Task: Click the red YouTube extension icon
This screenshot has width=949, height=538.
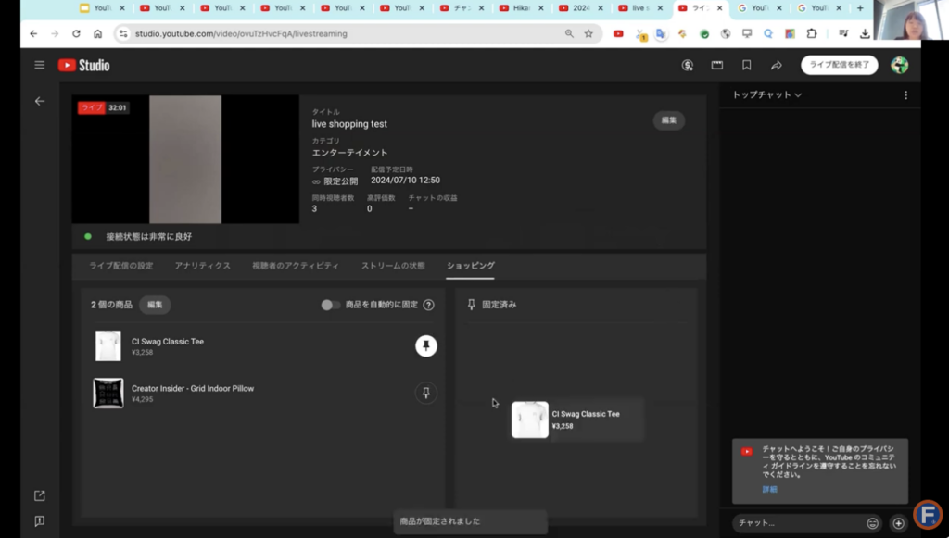Action: tap(618, 34)
